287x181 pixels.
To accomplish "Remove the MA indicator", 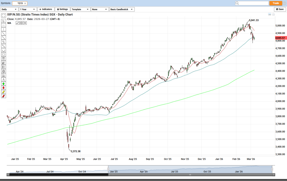I will [25, 23].
